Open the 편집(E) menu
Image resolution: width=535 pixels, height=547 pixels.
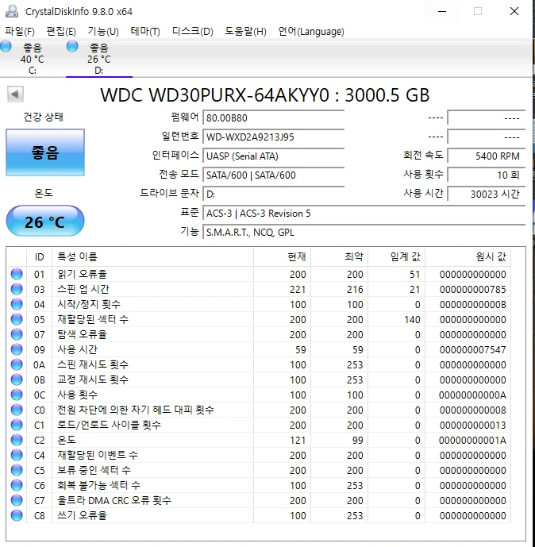(x=61, y=32)
